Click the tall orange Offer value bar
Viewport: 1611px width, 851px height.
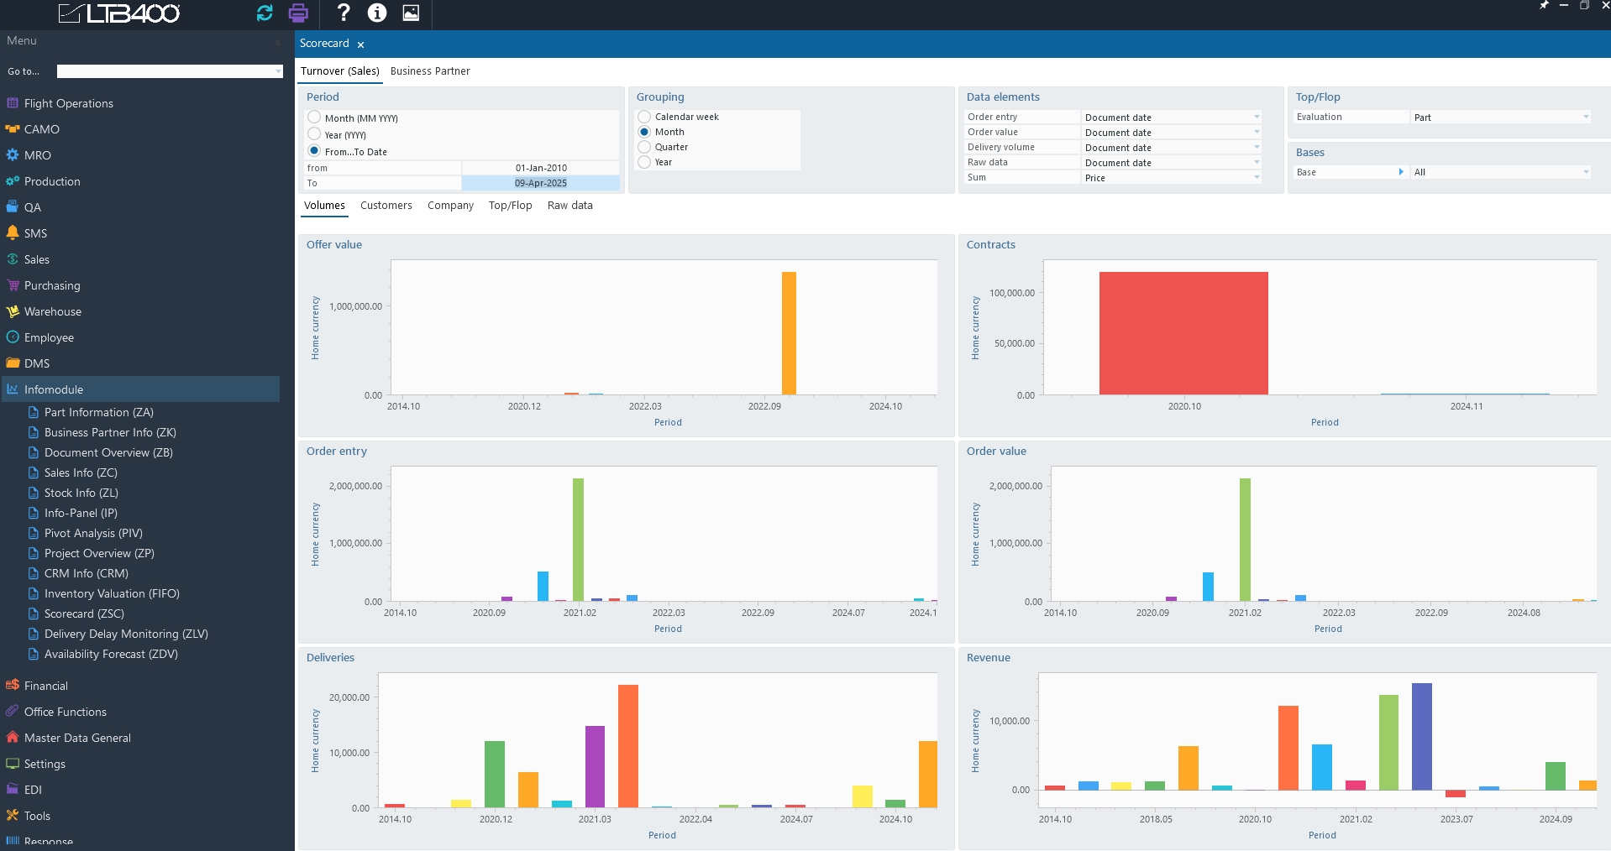pos(789,333)
